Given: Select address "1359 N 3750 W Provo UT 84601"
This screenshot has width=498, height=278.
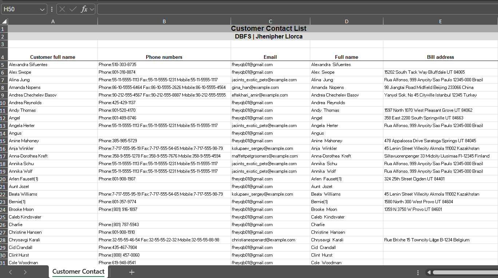Looking at the screenshot, I should (441, 209).
